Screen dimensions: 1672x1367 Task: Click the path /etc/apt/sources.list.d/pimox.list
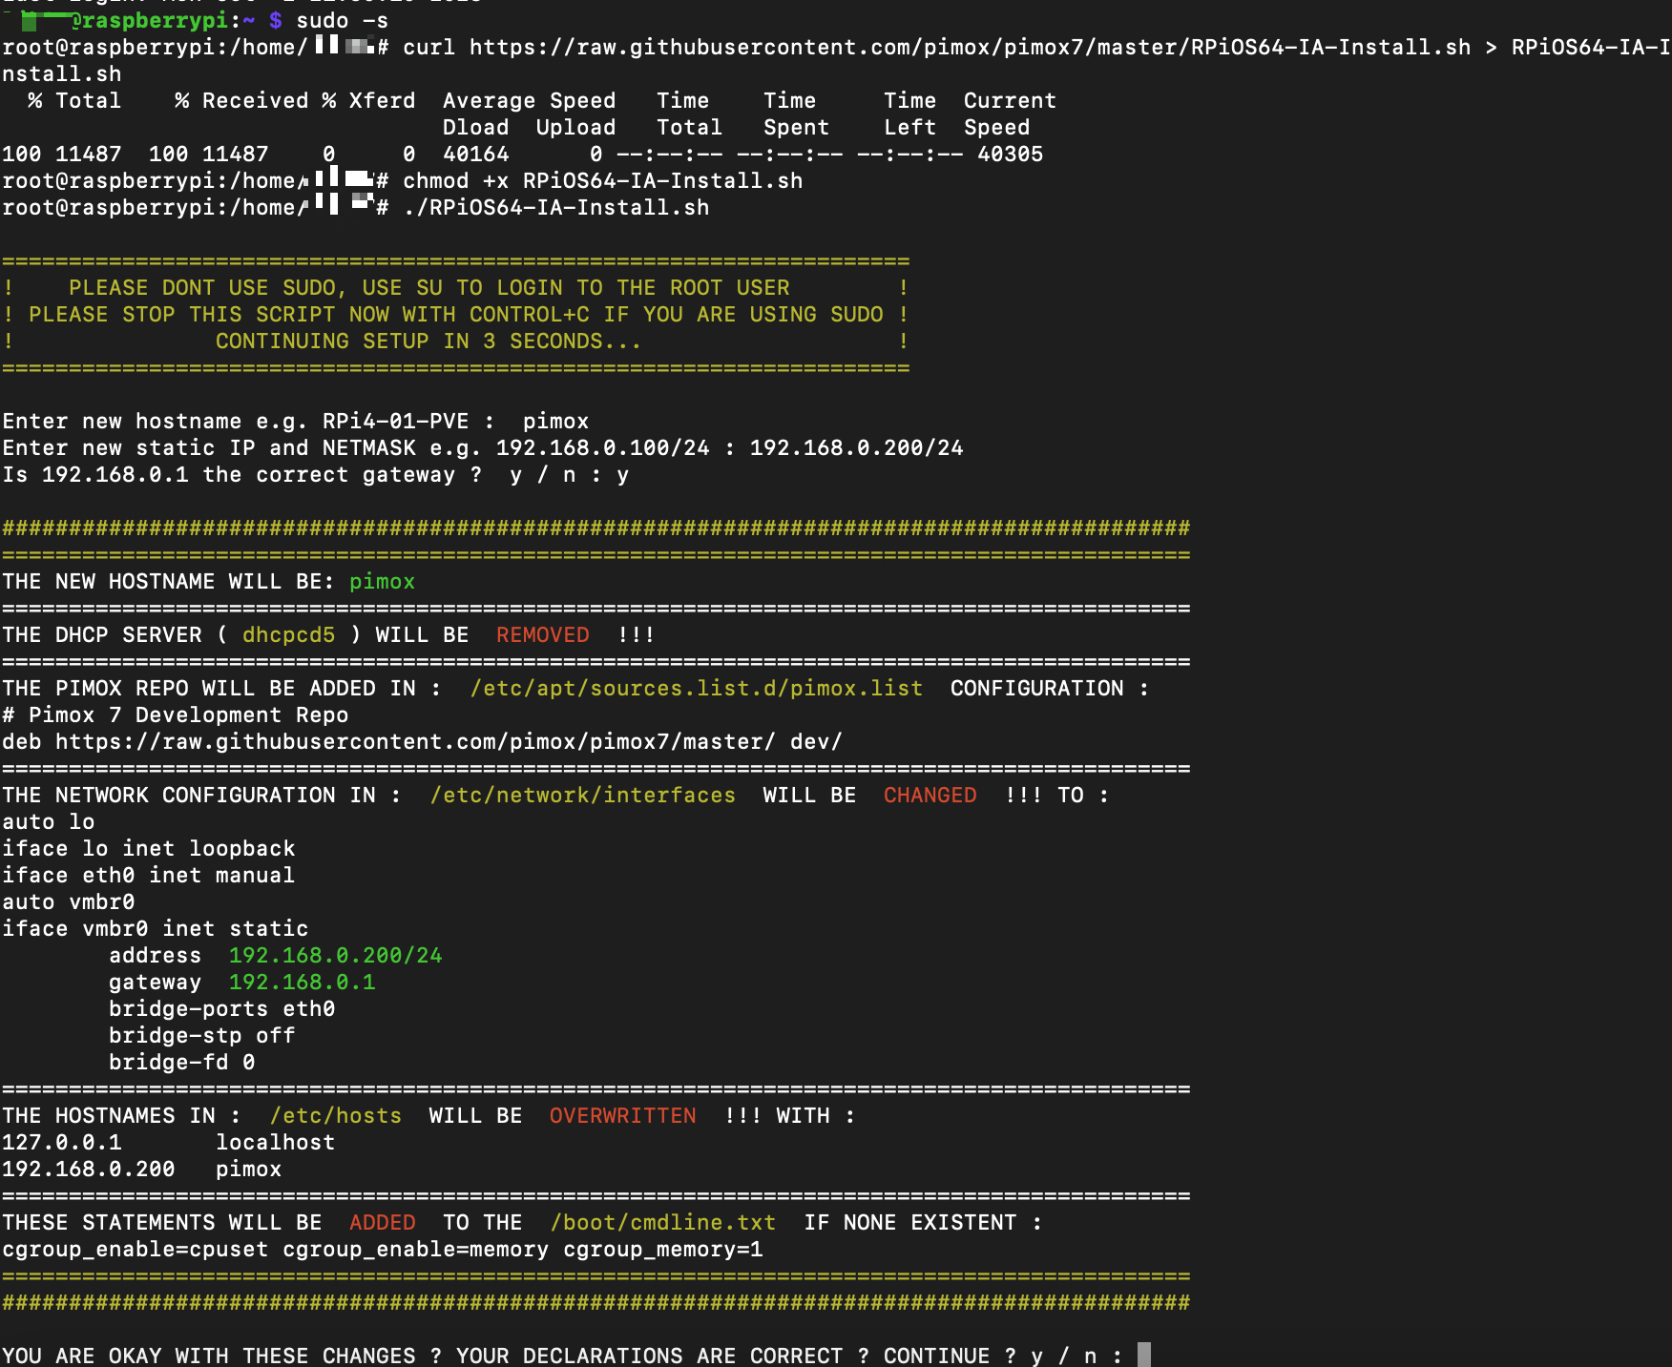pos(696,689)
